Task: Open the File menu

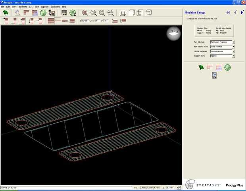Action: click(x=2, y=7)
